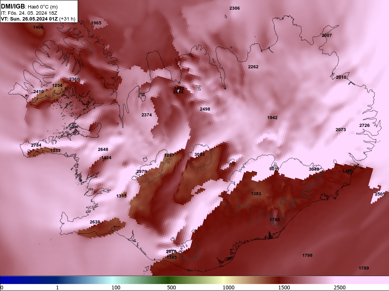
Task: Click the 1 tick on color scale
Action: [57, 288]
